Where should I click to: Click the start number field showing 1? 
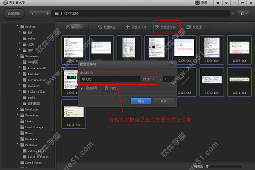(169, 79)
